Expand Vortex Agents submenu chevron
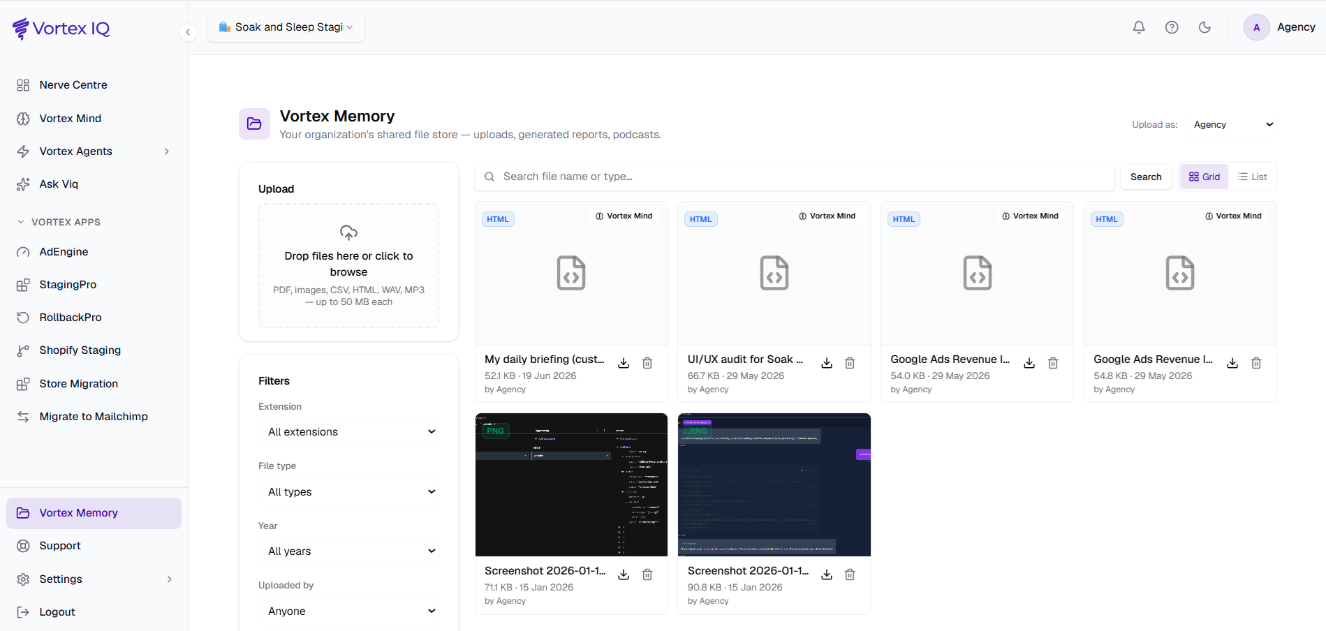Viewport: 1326px width, 631px height. pyautogui.click(x=167, y=151)
